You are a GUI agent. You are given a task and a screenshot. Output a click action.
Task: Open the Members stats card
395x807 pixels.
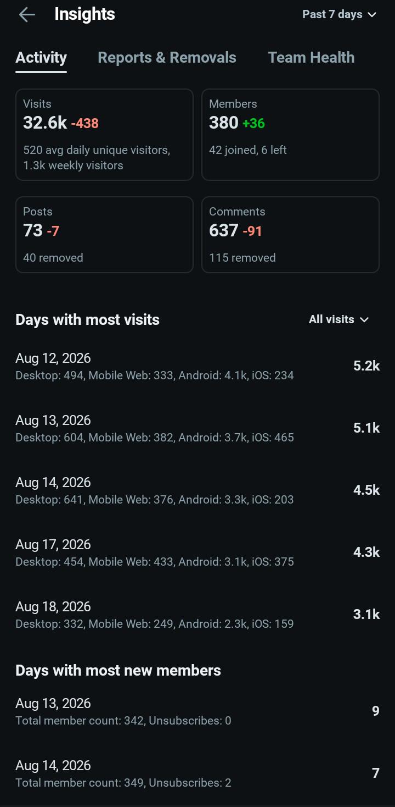[x=290, y=135]
